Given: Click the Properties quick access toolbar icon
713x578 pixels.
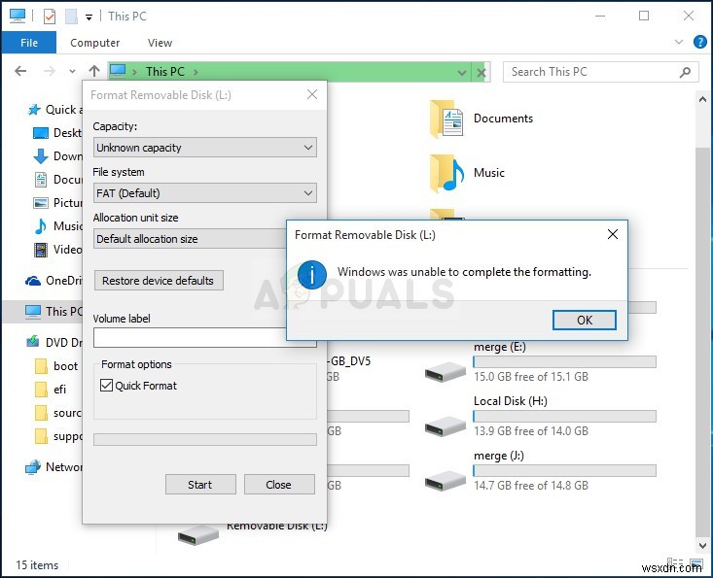Looking at the screenshot, I should click(49, 17).
